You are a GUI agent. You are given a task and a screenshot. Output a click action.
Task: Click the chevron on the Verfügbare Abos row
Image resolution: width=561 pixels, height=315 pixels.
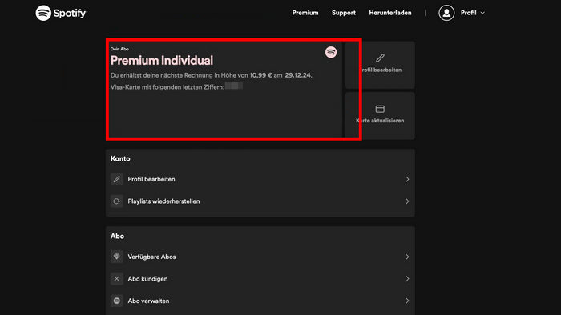407,257
